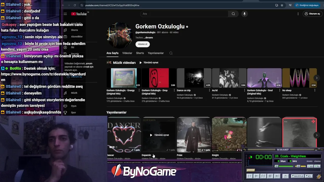Start voice search with the microphone
The height and width of the screenshot is (182, 324).
point(244,14)
